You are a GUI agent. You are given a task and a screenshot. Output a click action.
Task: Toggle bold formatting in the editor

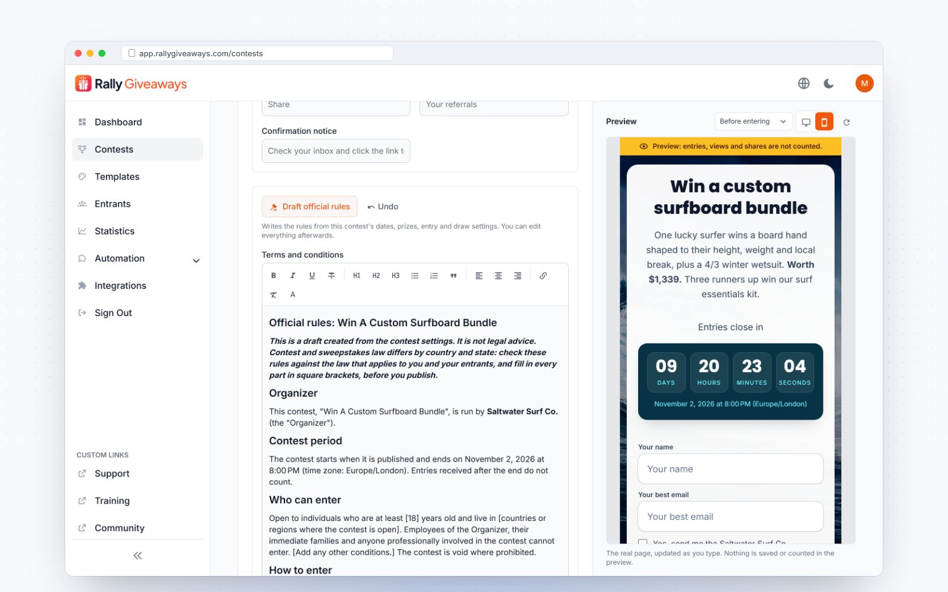click(x=274, y=276)
